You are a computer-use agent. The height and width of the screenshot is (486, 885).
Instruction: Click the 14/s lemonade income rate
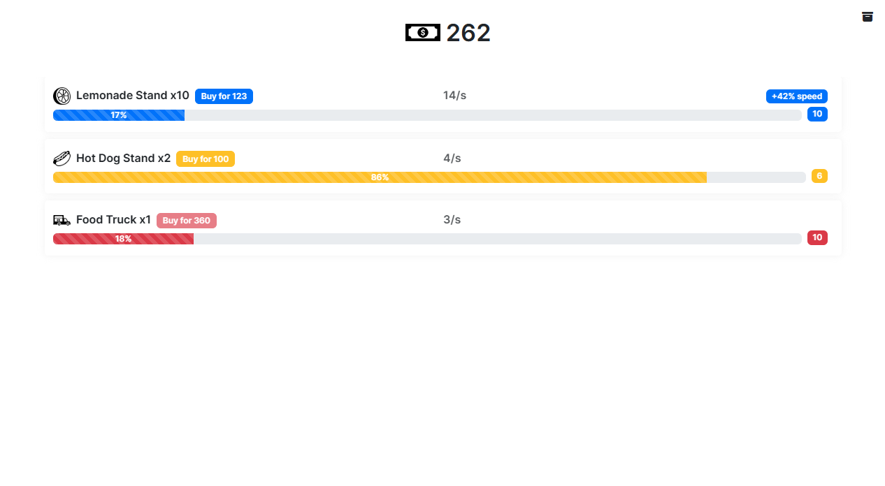click(x=454, y=96)
